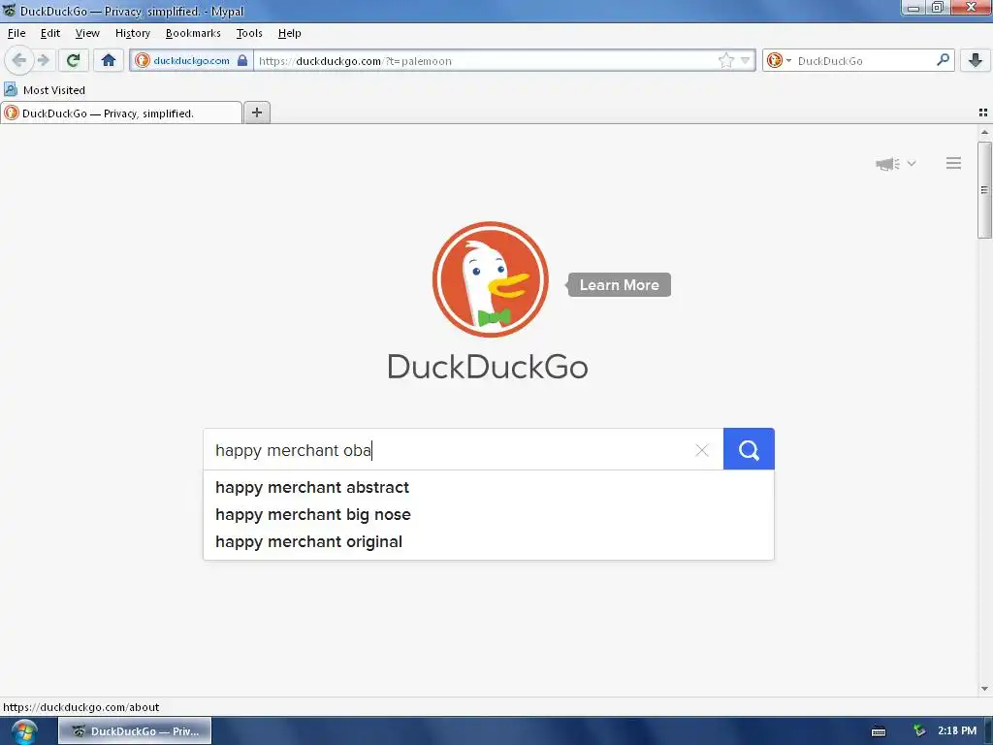Open a new tab with plus button
Image resolution: width=993 pixels, height=745 pixels.
click(256, 113)
